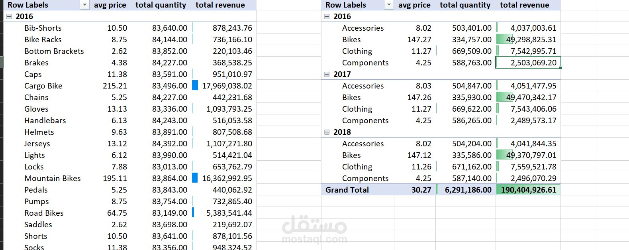Viewport: 629px width, 250px height.
Task: Select left pivot avg price header
Action: click(x=110, y=5)
